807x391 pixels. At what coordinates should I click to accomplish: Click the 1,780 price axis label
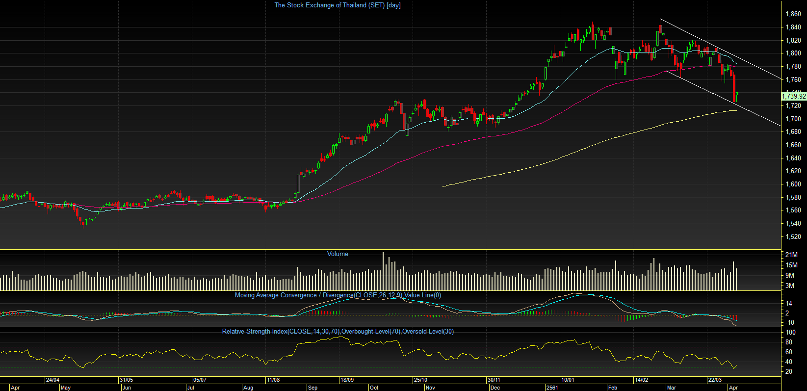pyautogui.click(x=793, y=66)
